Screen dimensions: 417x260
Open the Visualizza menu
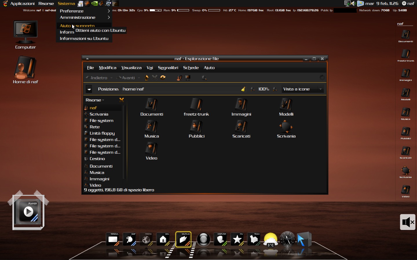click(131, 68)
